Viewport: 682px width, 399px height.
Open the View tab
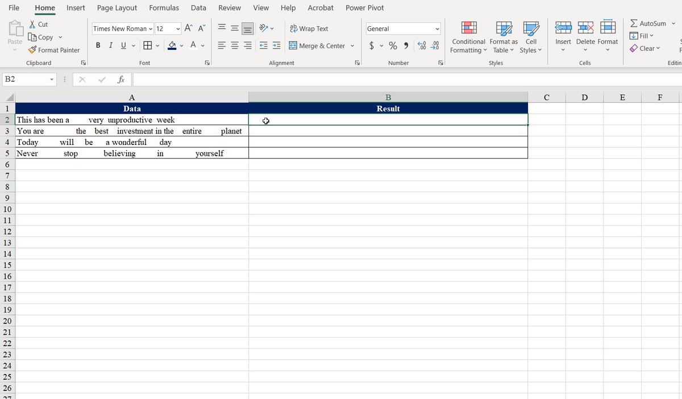point(261,7)
